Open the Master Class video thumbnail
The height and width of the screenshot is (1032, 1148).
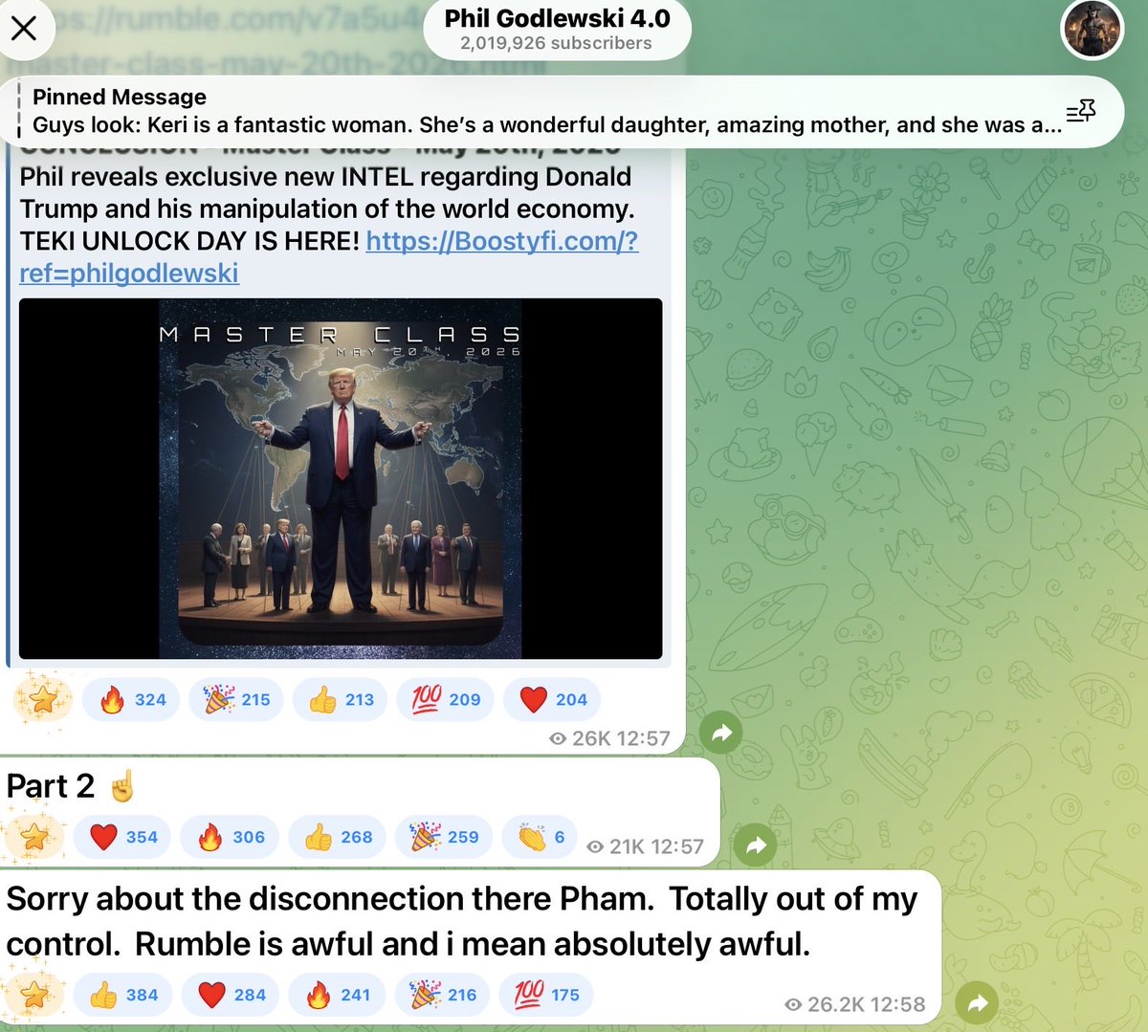coord(341,478)
